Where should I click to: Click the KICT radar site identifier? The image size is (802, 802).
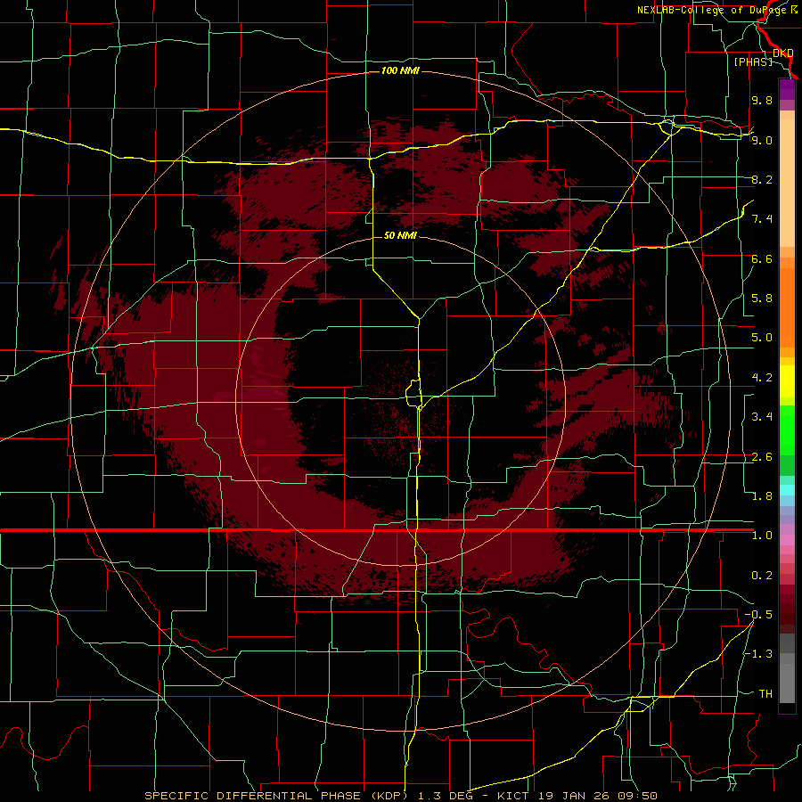pyautogui.click(x=514, y=796)
